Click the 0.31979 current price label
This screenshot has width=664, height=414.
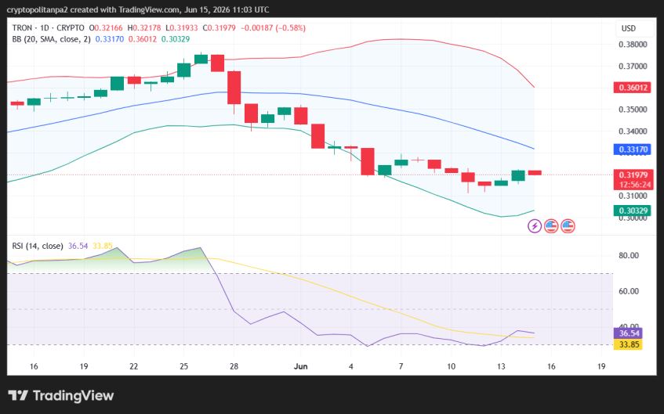point(633,175)
